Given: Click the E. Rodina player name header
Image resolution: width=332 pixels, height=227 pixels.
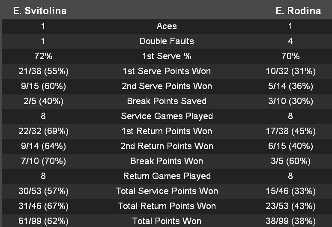Looking at the screenshot, I should click(298, 11).
